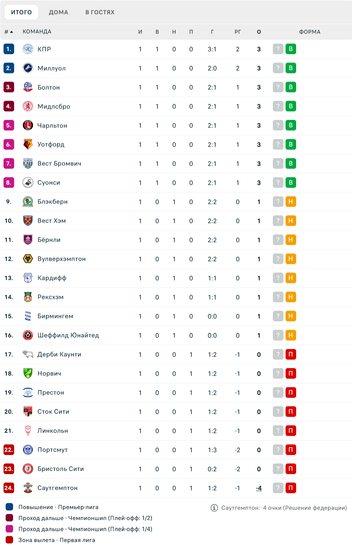The height and width of the screenshot is (549, 352).
Task: Click the Дерби Каунти ram logo
Action: [28, 354]
